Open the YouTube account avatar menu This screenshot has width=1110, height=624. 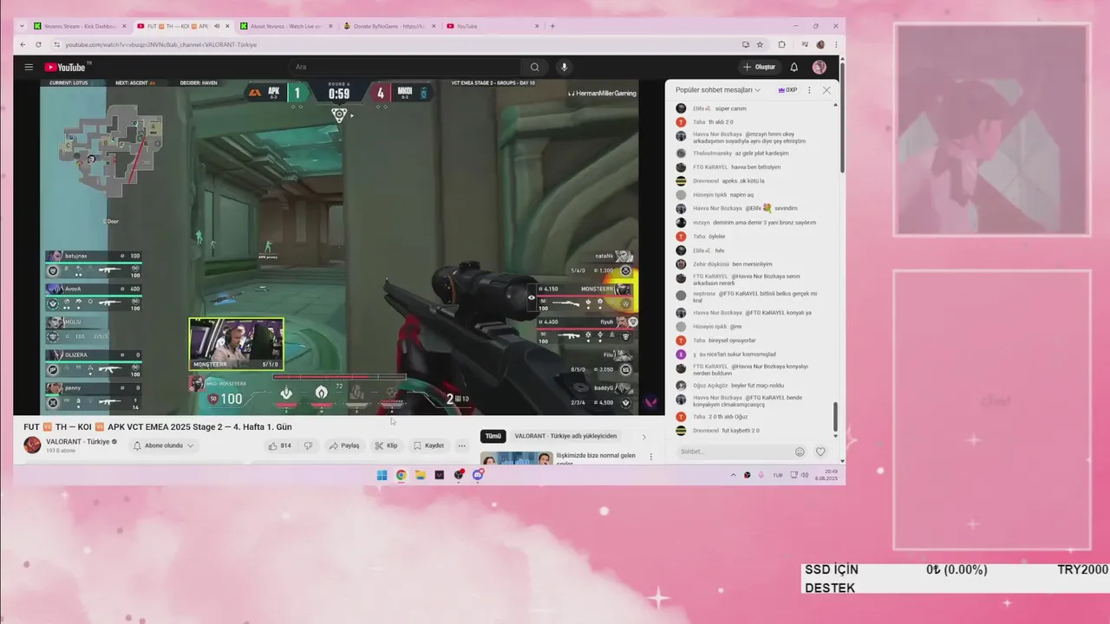click(x=819, y=67)
